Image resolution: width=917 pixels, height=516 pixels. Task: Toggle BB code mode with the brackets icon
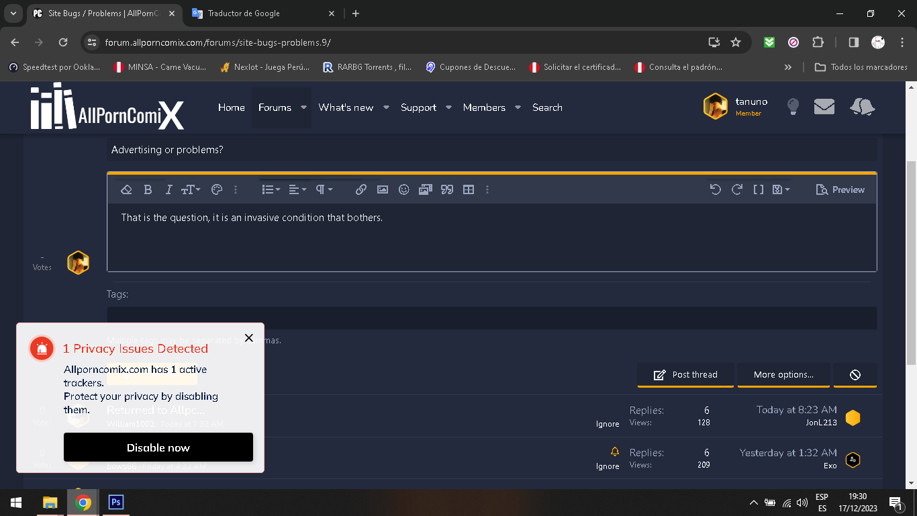pyautogui.click(x=758, y=190)
